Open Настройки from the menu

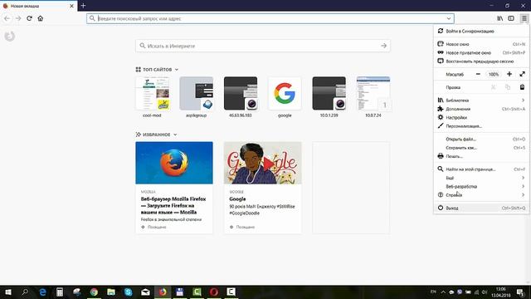click(x=481, y=118)
